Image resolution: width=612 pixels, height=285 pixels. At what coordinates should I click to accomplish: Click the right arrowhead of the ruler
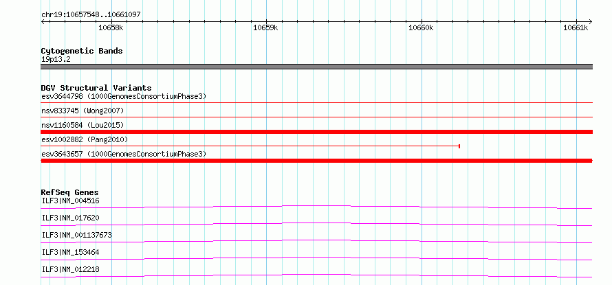pos(591,21)
